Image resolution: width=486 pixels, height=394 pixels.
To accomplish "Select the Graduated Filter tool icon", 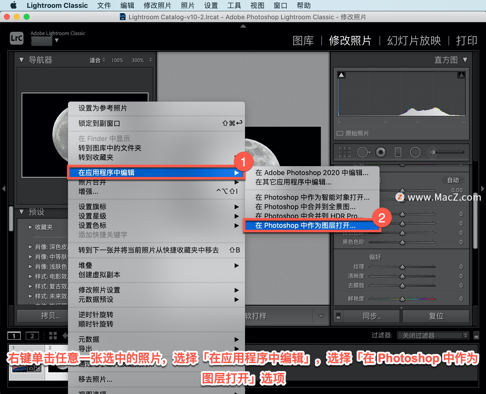I will pyautogui.click(x=398, y=152).
